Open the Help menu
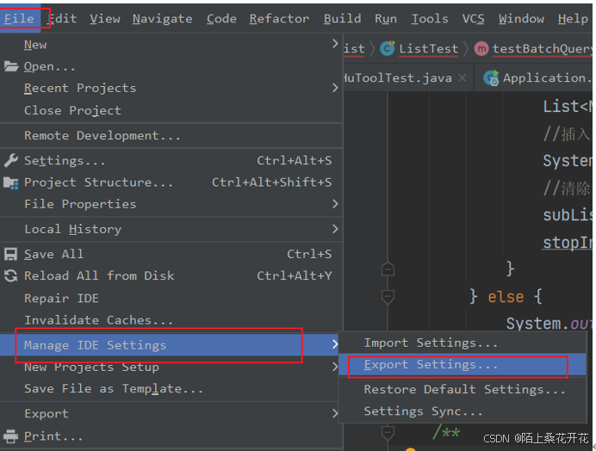Screen dimensions: 596x451 (x=573, y=18)
